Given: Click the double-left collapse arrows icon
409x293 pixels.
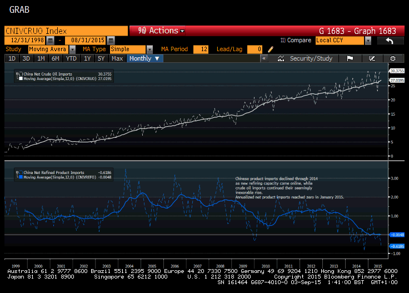Looking at the screenshot, I should coord(264,58).
